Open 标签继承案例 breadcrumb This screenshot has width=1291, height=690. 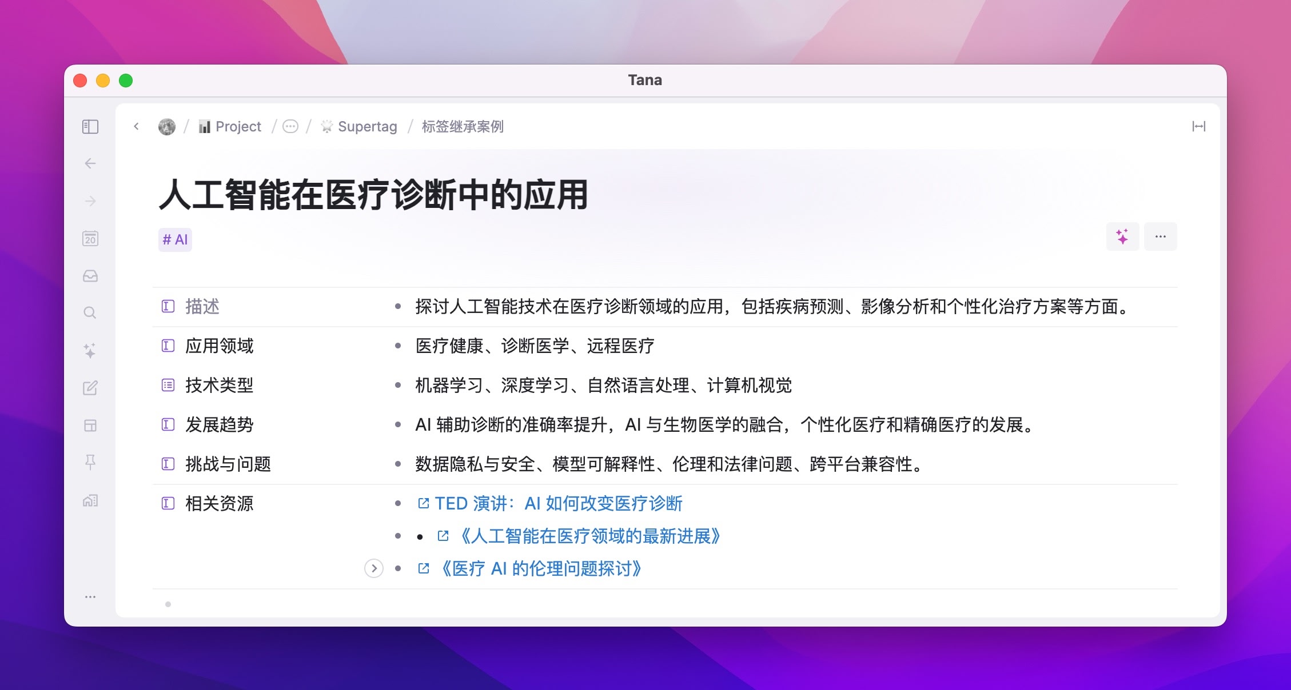463,127
